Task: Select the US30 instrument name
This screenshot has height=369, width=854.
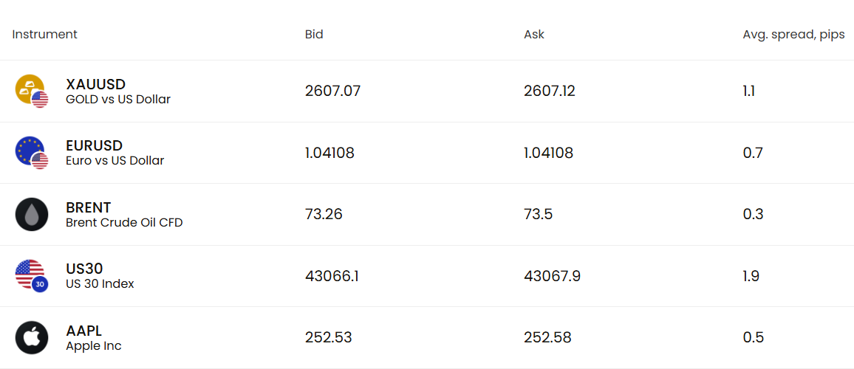Action: click(84, 269)
